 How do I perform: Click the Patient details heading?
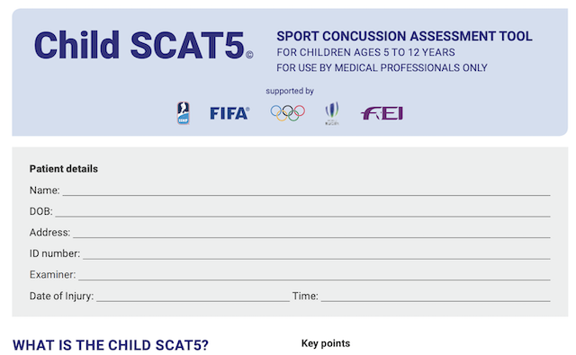(x=64, y=169)
